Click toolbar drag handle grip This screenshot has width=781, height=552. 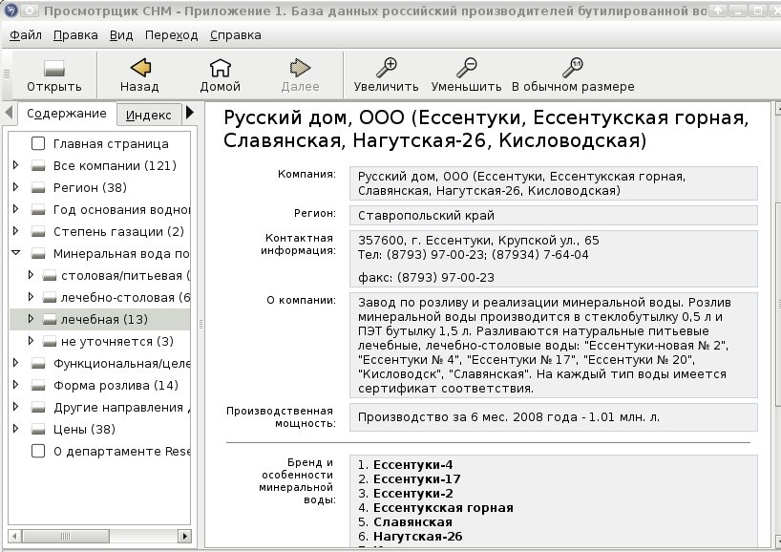[7, 74]
